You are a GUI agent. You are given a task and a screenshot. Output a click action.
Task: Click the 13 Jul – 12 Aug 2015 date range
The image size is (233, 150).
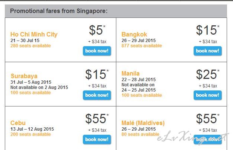(x=32, y=129)
